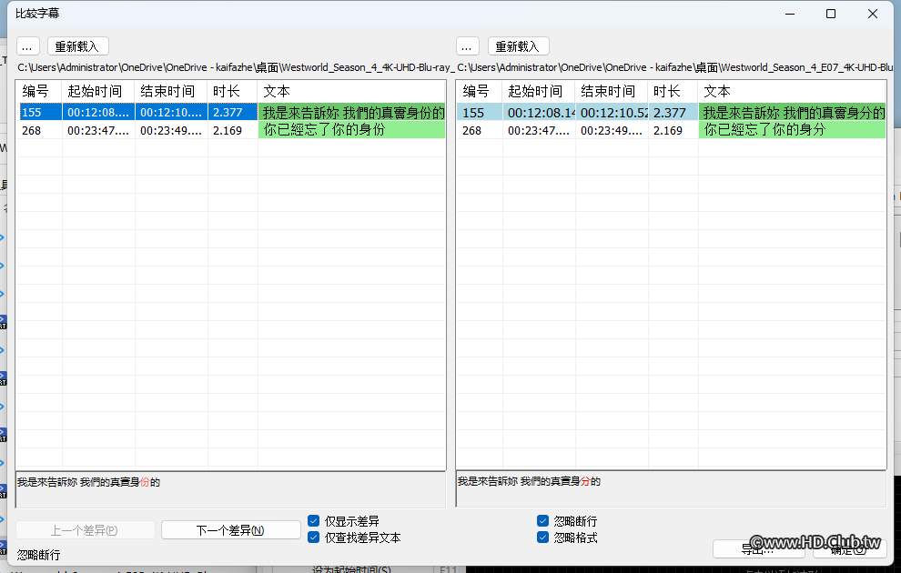Click right 起始时间 column header
This screenshot has height=573, width=901.
coord(539,91)
